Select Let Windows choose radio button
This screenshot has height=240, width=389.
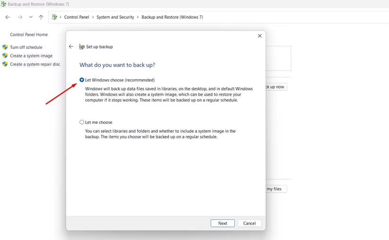point(82,80)
